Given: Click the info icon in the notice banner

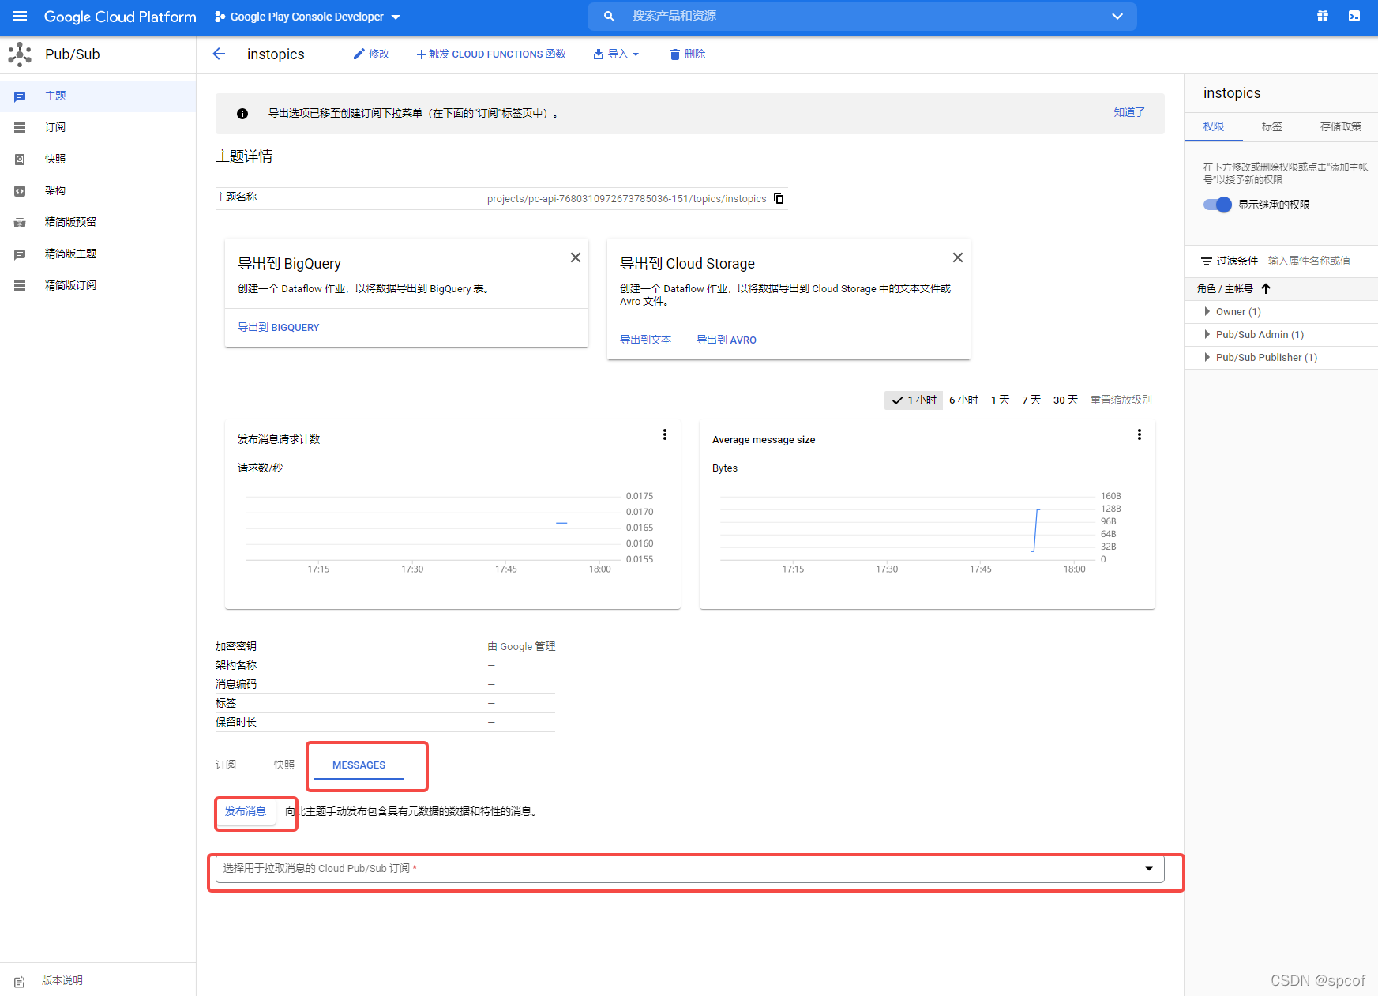Looking at the screenshot, I should click(242, 114).
